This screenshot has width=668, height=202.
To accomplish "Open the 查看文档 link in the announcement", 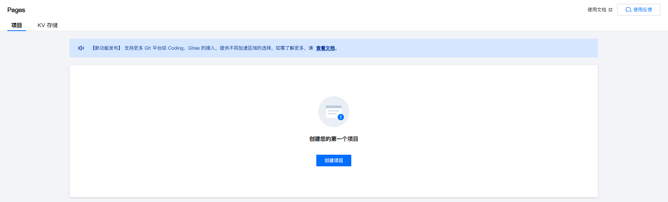I will 325,48.
